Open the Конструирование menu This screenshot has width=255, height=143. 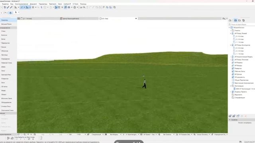(x=22, y=4)
